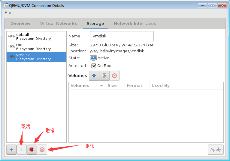Switch to the Virtual Networks tab
The height and width of the screenshot is (161, 230).
pos(59,24)
